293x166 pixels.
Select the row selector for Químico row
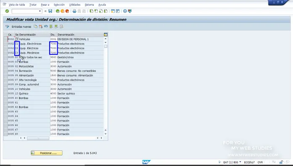5,94
